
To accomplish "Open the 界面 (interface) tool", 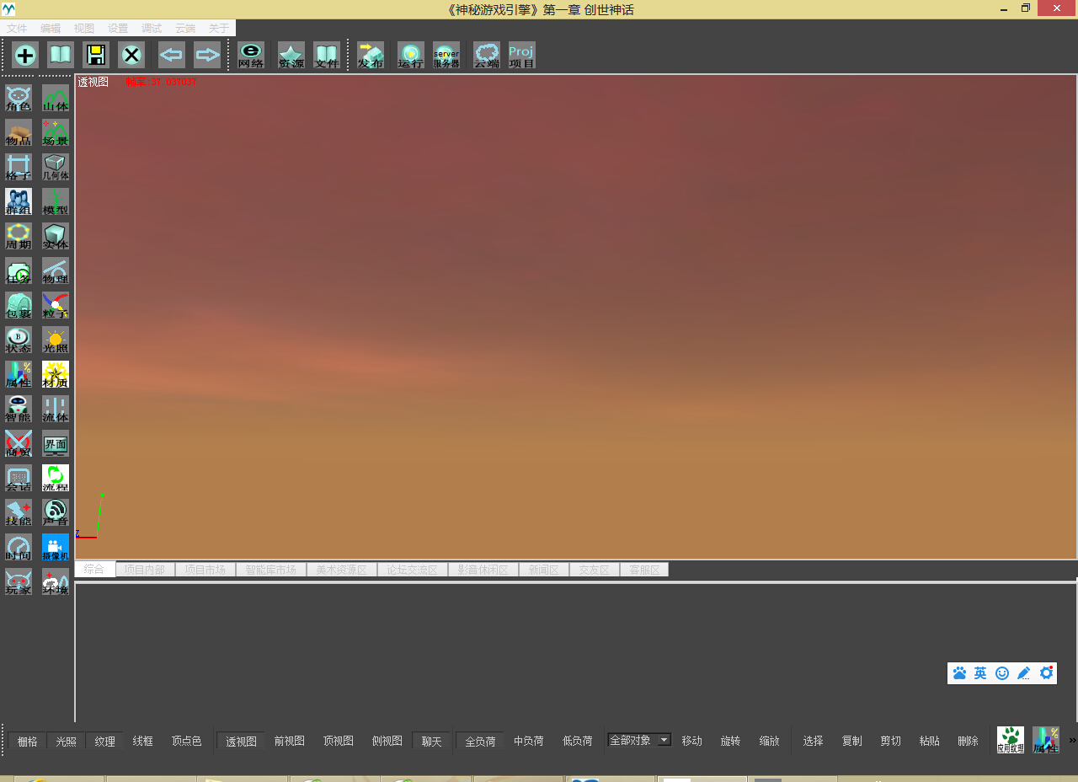I will coord(56,443).
